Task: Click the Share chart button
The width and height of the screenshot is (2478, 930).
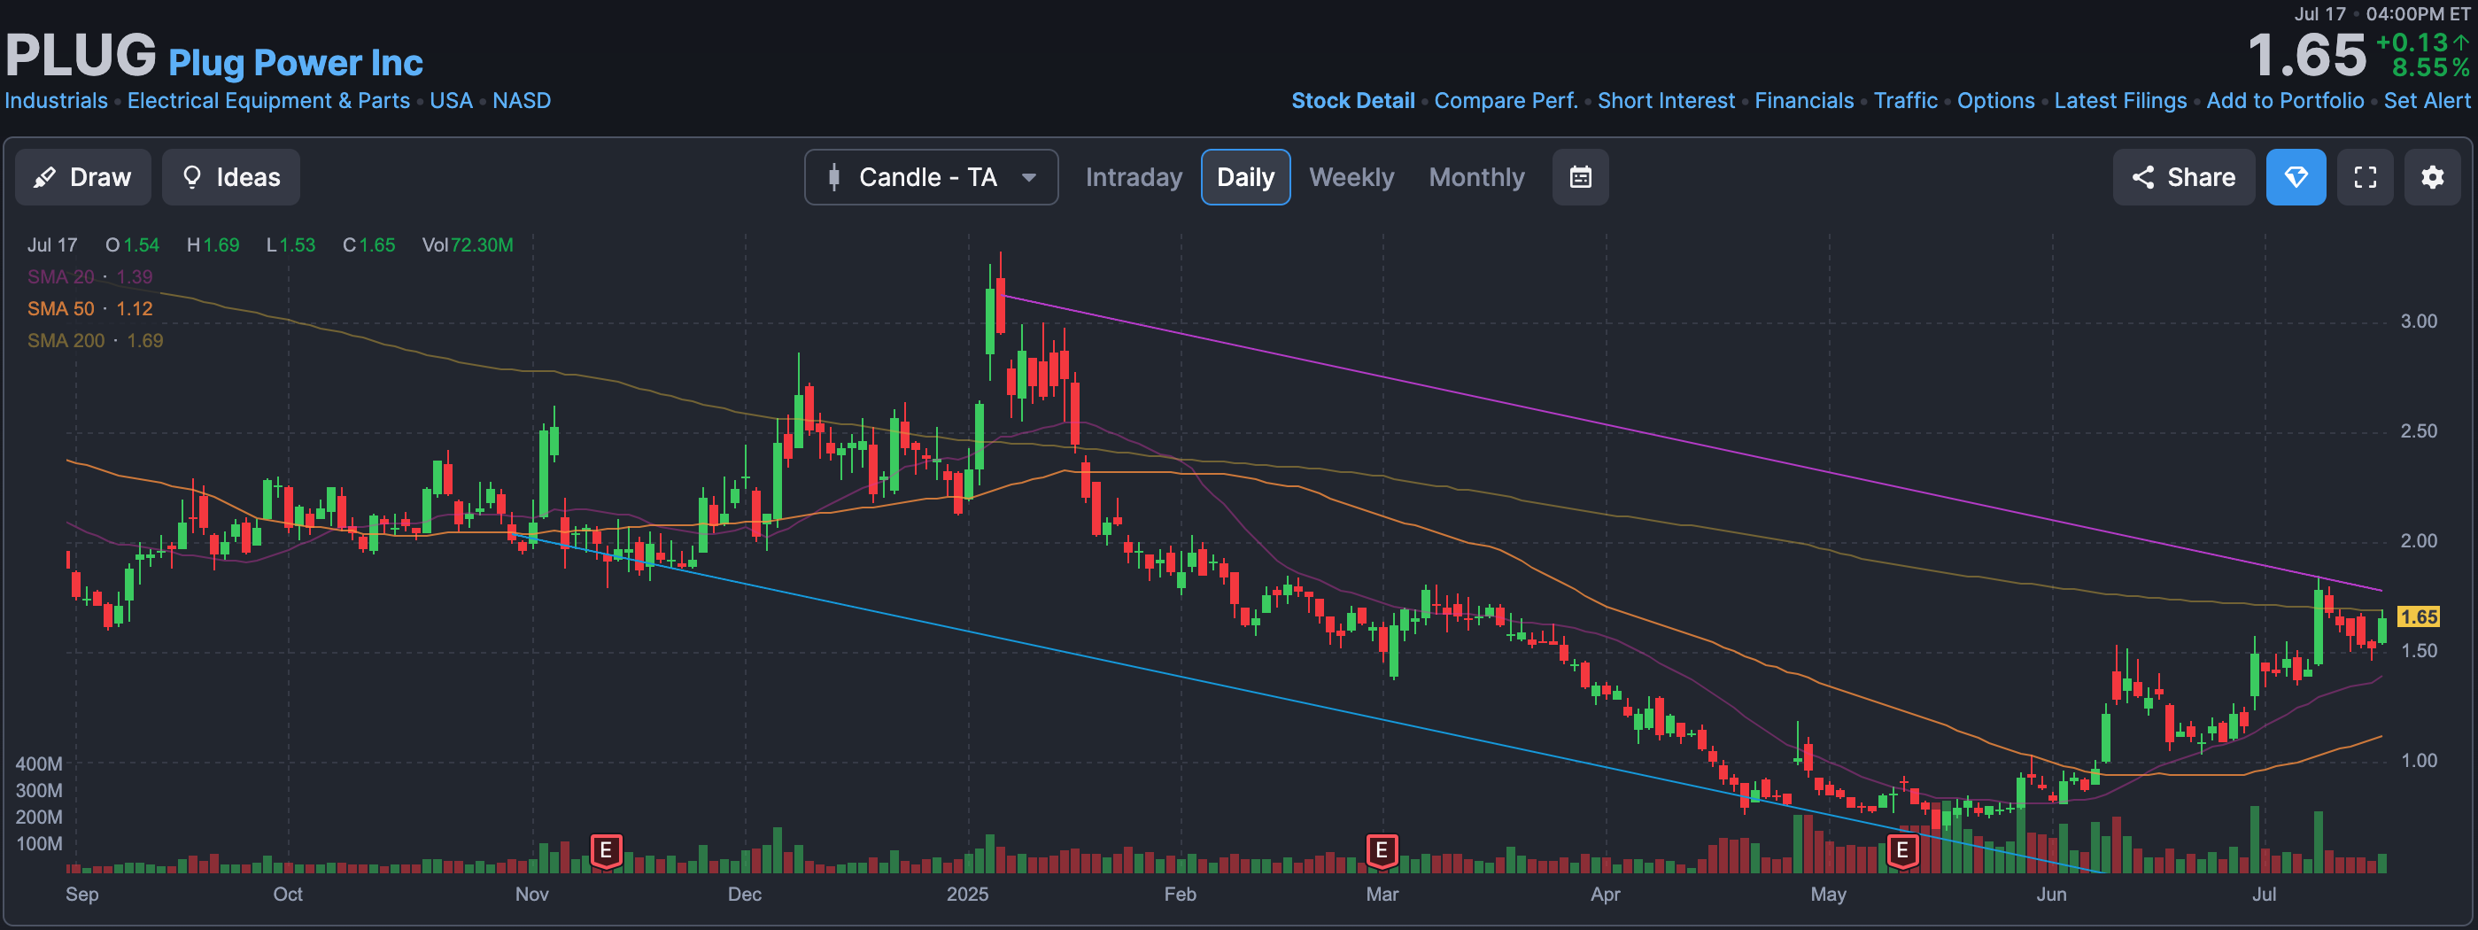Action: click(2184, 177)
